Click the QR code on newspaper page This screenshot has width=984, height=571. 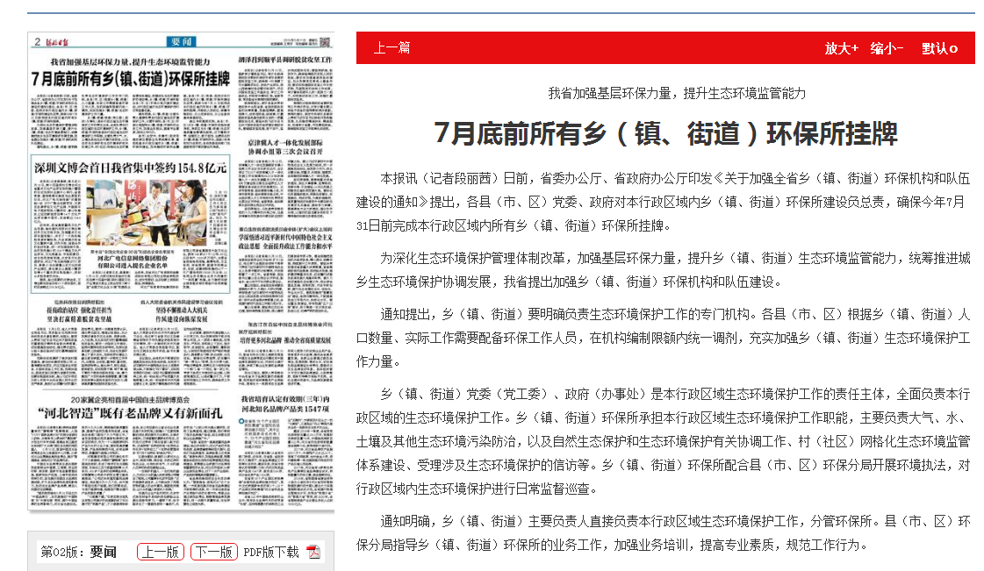click(326, 40)
